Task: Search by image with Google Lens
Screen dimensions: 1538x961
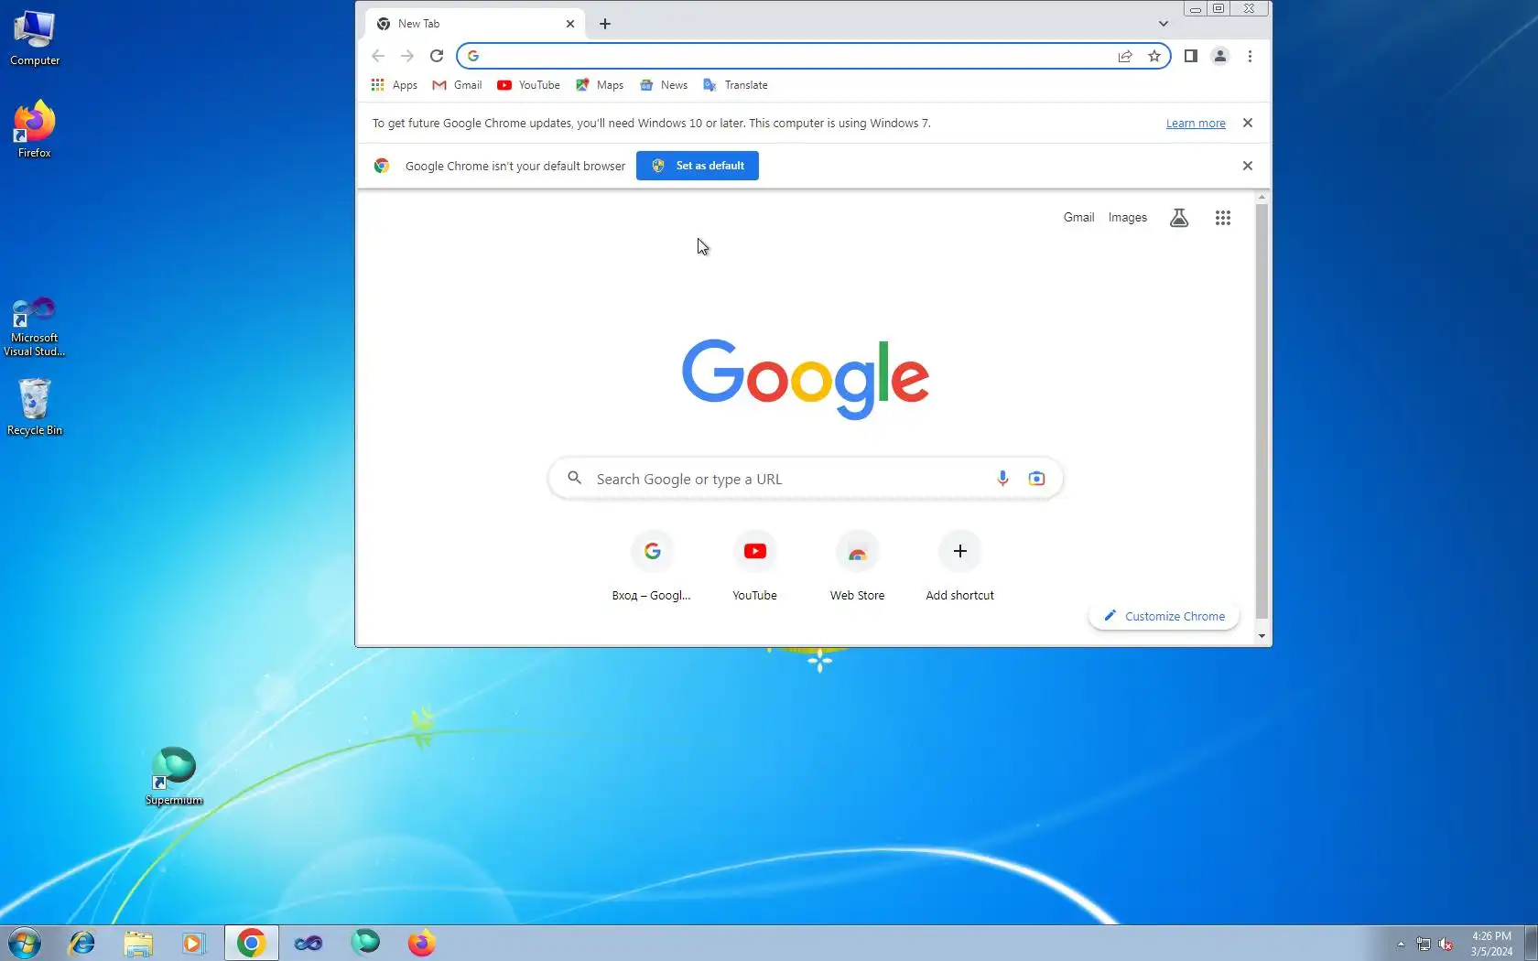Action: click(x=1036, y=479)
